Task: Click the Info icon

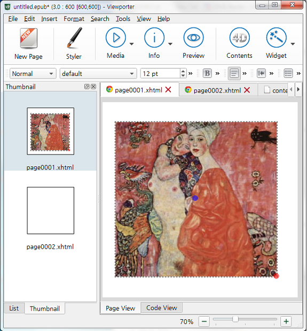Action: 154,37
